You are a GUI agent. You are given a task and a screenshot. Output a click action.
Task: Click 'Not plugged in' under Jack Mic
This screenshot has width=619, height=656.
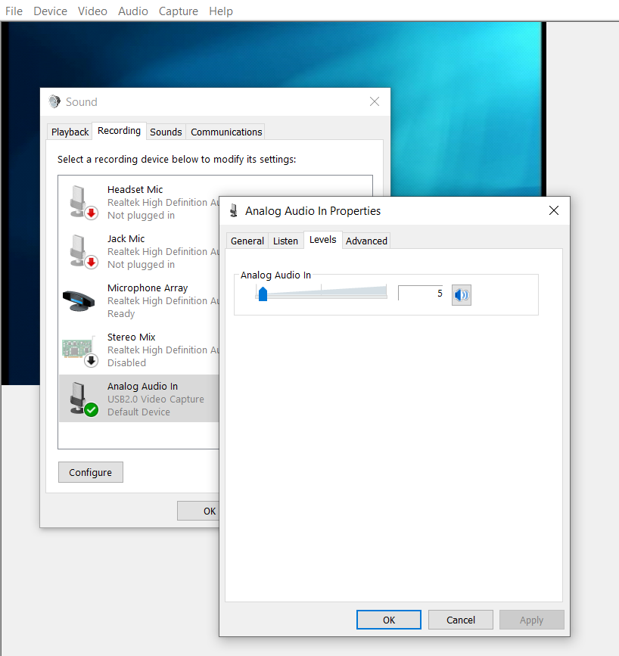[x=141, y=264]
